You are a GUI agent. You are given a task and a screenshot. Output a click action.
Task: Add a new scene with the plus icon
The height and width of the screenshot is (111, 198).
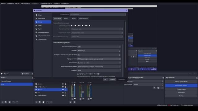tap(2, 102)
